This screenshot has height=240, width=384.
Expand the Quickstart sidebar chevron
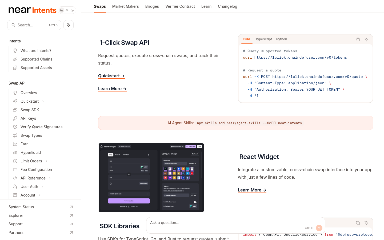click(43, 101)
